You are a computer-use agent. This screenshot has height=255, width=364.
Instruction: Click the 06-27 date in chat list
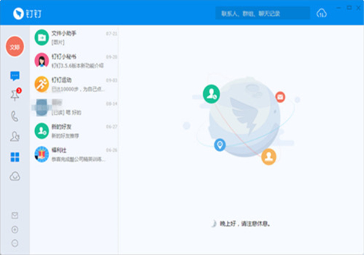coord(112,127)
